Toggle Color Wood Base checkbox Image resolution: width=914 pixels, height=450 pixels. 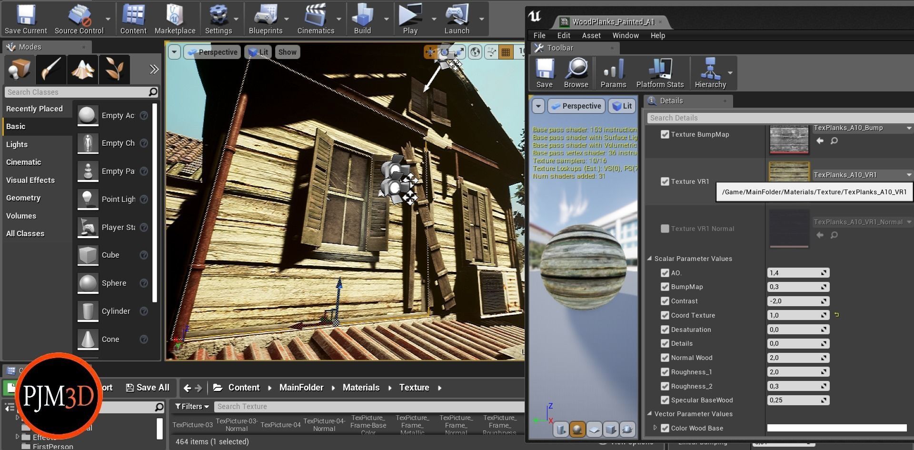[x=665, y=428]
